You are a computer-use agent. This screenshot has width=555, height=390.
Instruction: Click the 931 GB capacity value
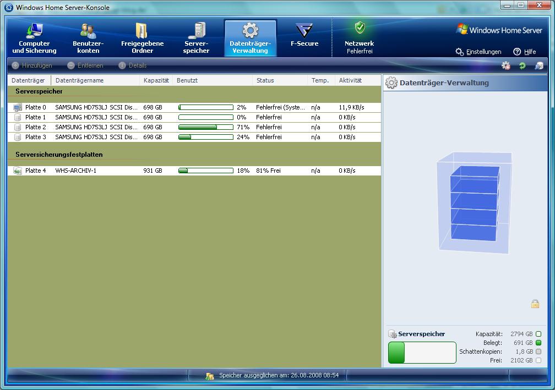tap(153, 171)
